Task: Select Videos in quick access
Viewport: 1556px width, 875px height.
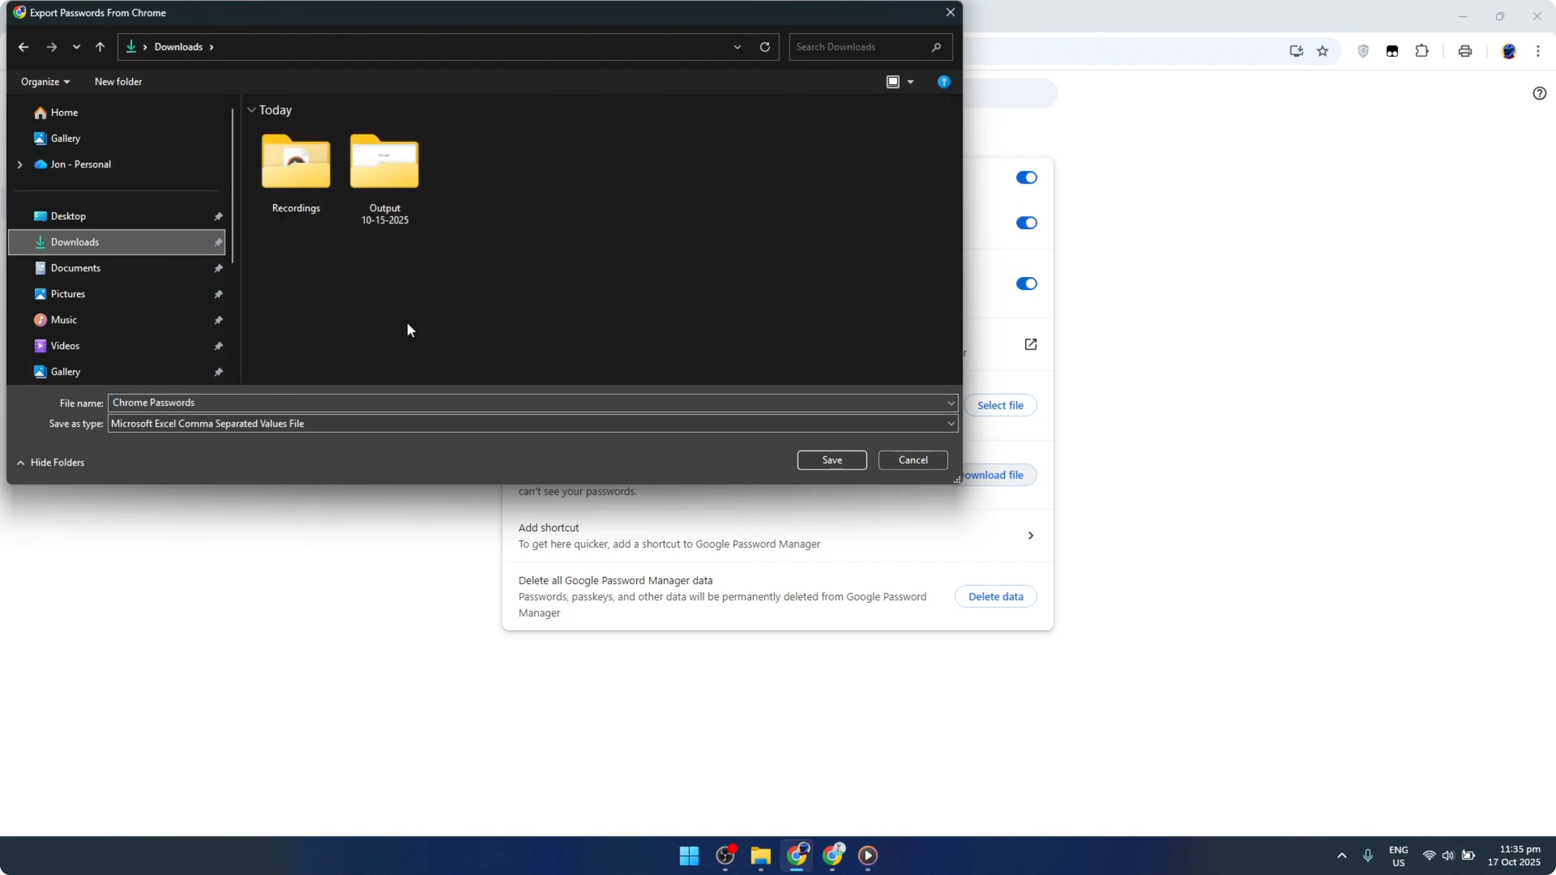Action: pos(117,346)
